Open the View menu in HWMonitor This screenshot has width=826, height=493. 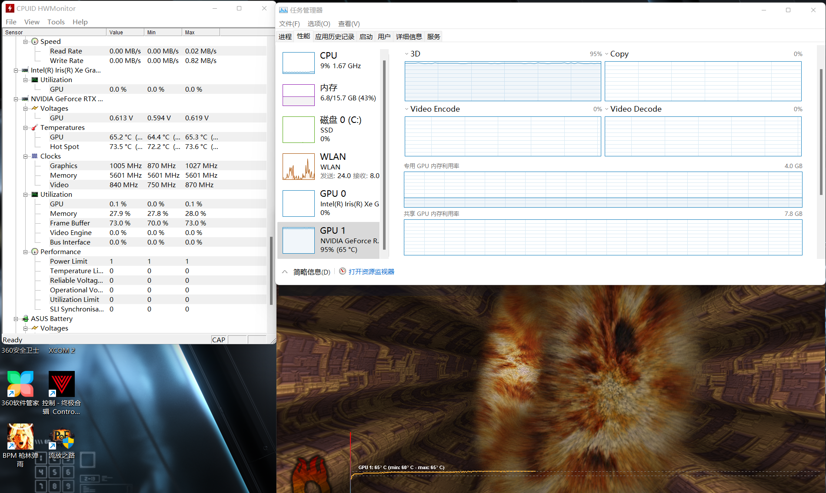(32, 22)
